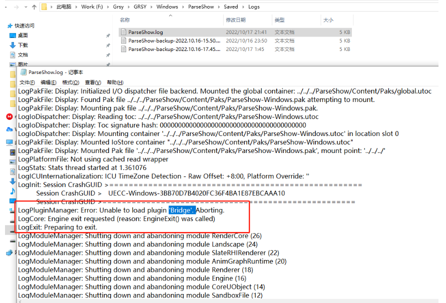Image resolution: width=446 pixels, height=303 pixels.
Task: Click the log line with Toc signature hash
Action: click(162, 125)
